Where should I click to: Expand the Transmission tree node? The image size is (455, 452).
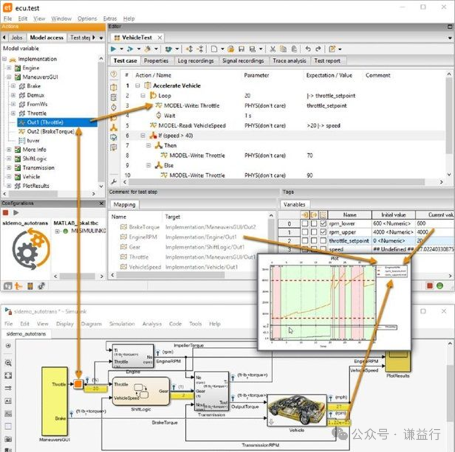click(x=9, y=167)
